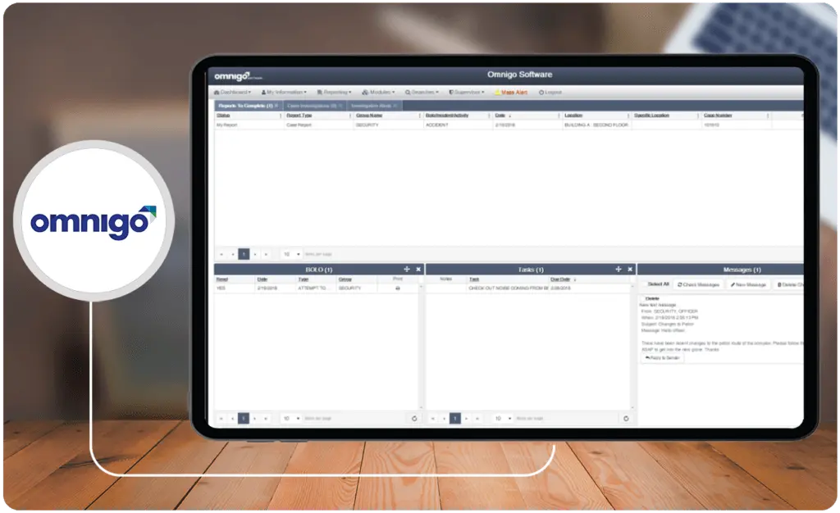
Task: Click the Check Messages button
Action: [699, 284]
